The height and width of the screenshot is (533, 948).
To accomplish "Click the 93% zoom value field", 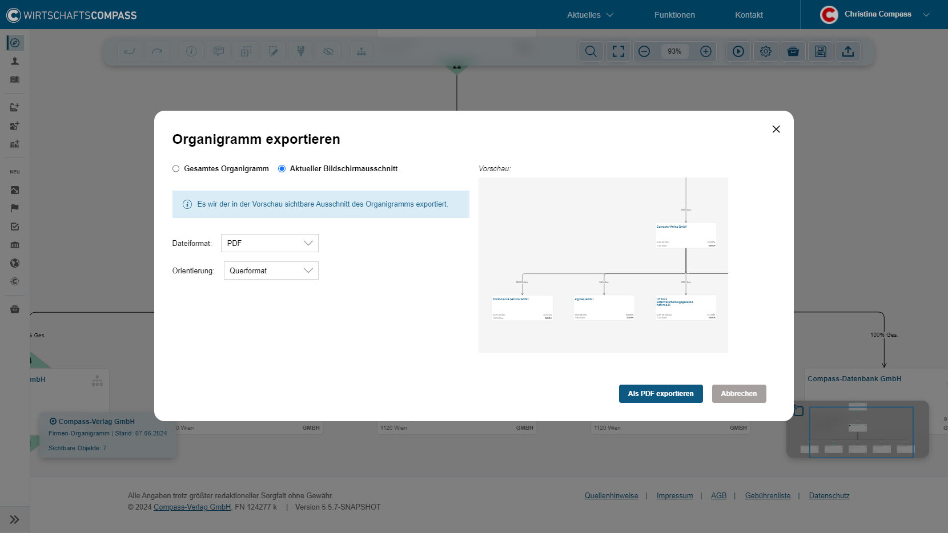I will (x=674, y=51).
